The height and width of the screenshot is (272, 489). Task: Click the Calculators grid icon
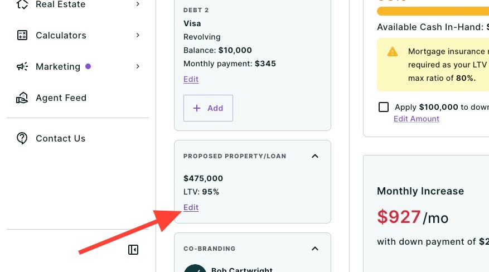coord(22,35)
